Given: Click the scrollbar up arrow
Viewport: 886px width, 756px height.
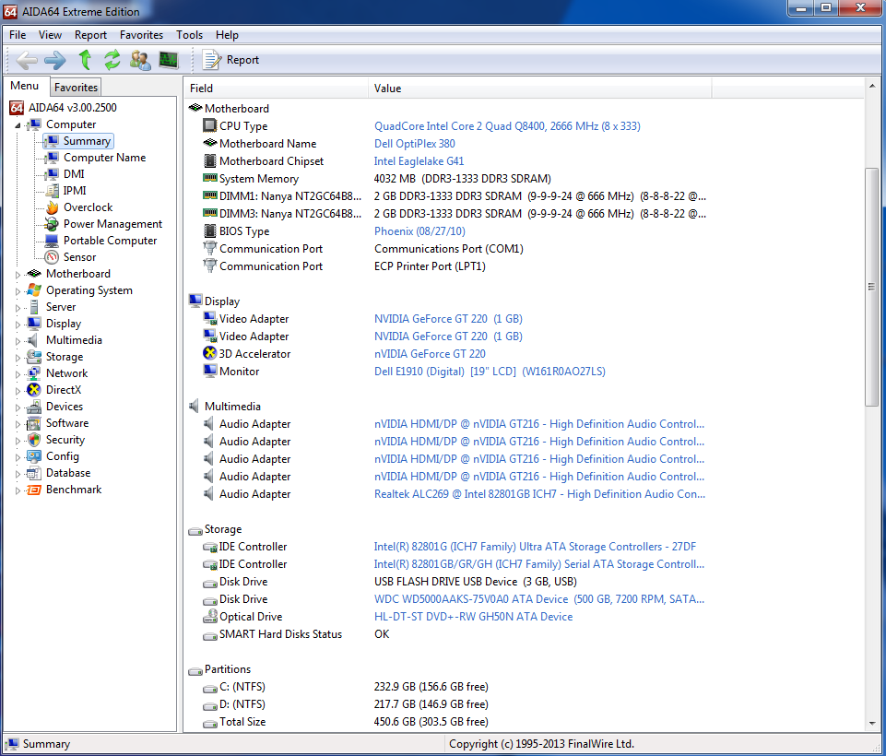Looking at the screenshot, I should (x=872, y=86).
